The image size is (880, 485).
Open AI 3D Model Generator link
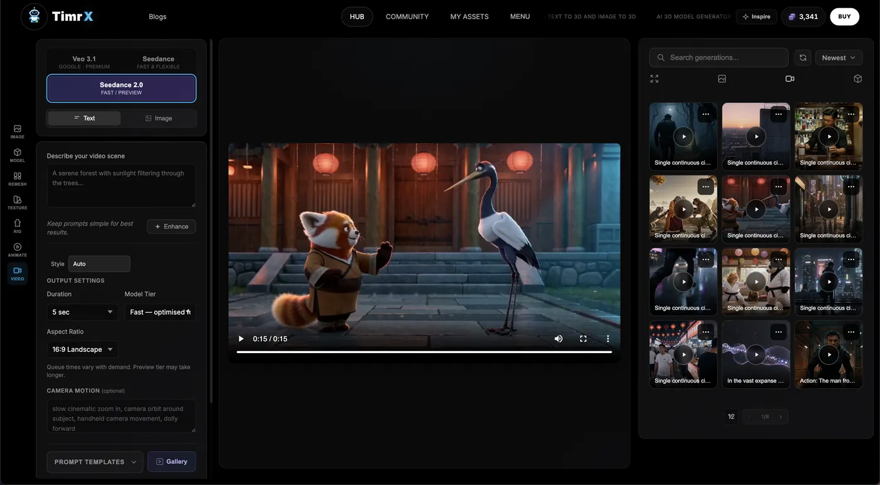click(693, 17)
